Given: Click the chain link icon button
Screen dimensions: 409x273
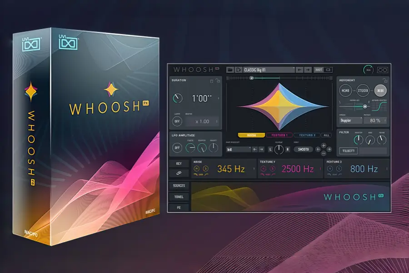Looking at the screenshot, I should [179, 173].
